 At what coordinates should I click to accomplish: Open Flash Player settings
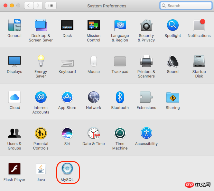click(14, 169)
